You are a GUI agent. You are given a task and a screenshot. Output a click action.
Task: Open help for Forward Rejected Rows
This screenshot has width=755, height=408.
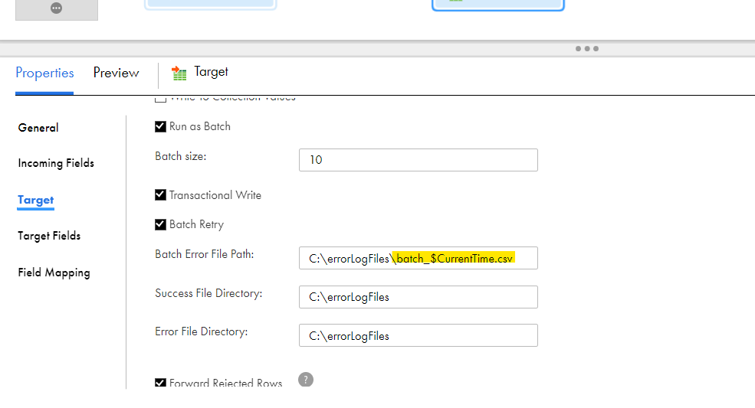pyautogui.click(x=306, y=380)
